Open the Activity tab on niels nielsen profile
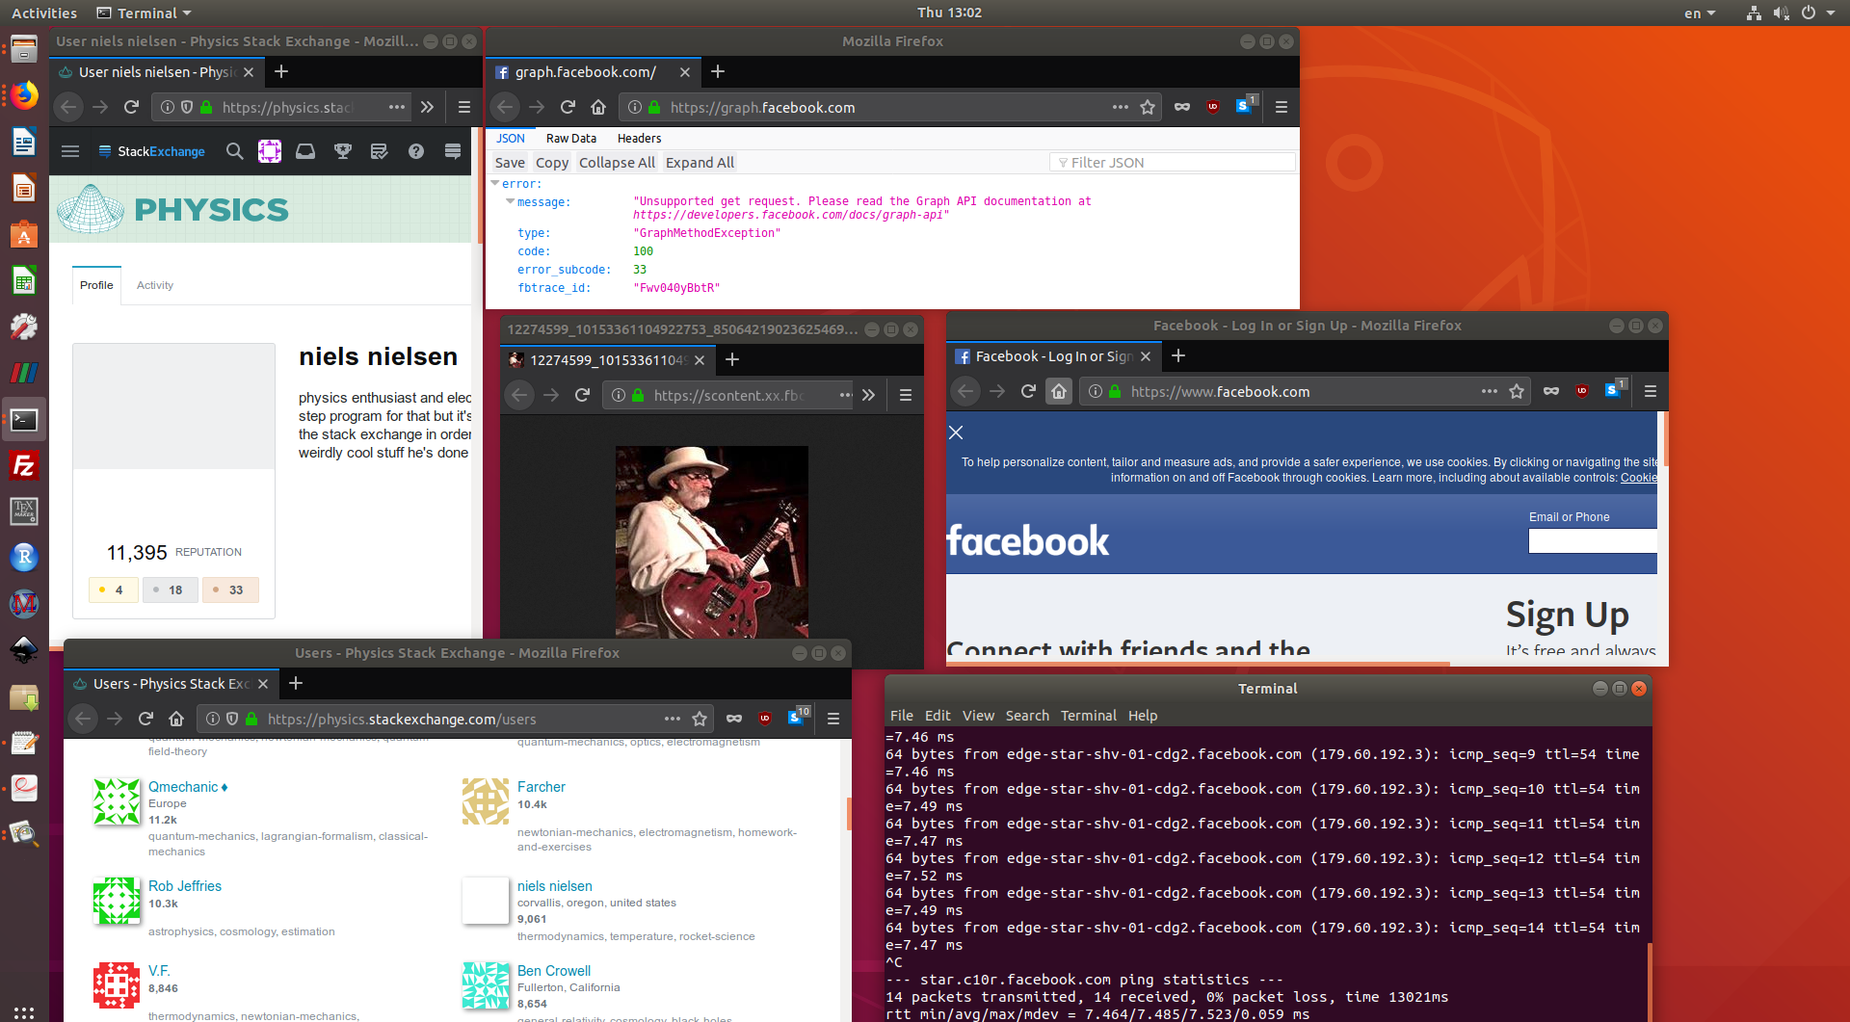Screen dimensions: 1850x1022 point(155,285)
